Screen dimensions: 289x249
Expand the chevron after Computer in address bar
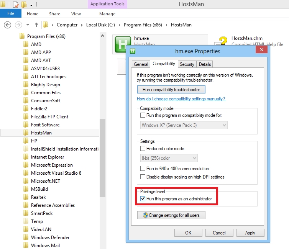tap(82, 25)
